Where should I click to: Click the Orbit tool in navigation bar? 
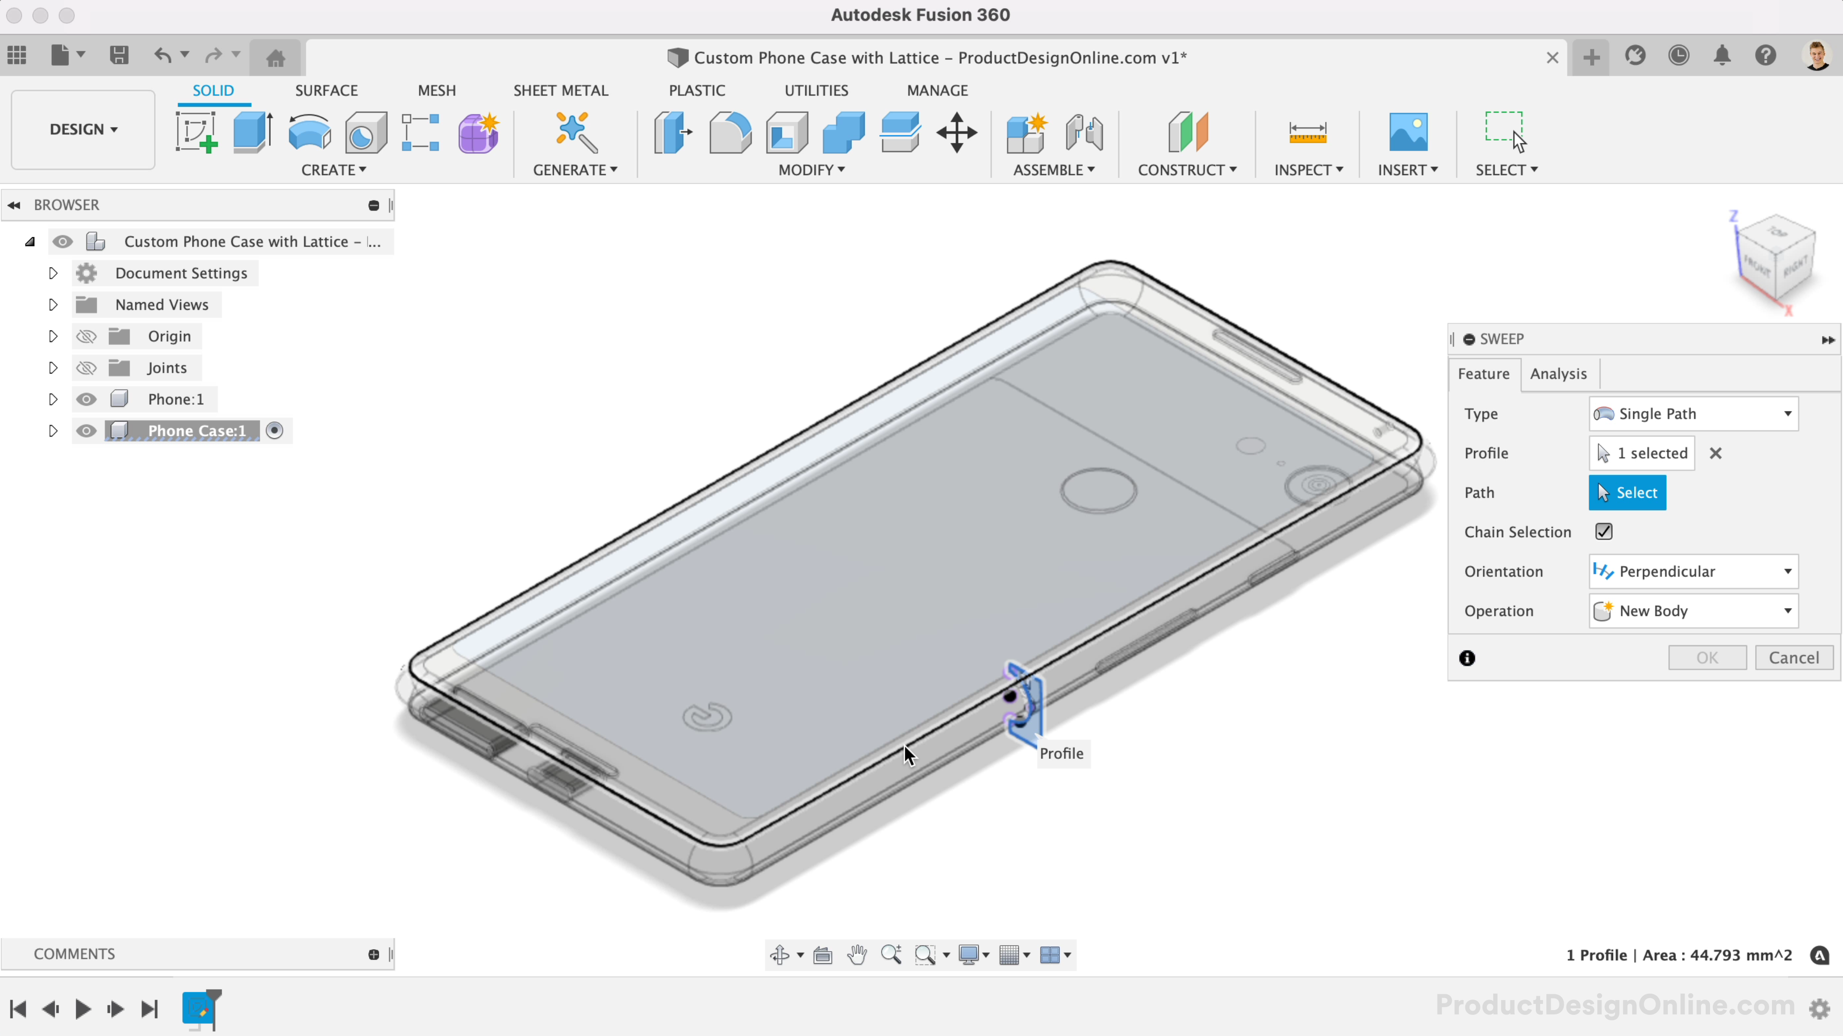pos(779,954)
